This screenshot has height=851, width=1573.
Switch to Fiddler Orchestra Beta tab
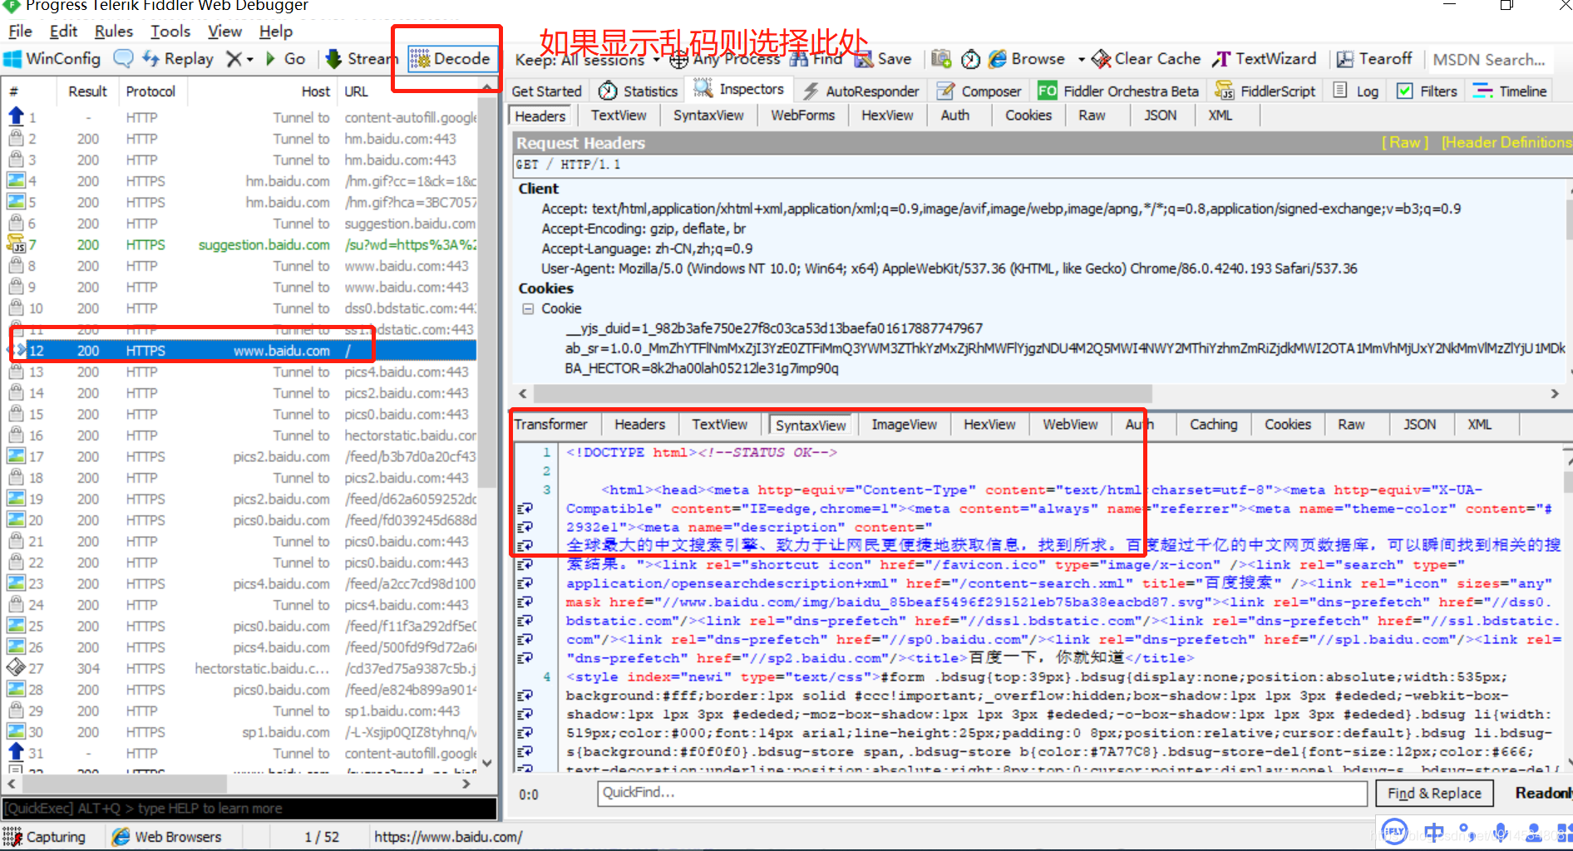(x=1117, y=91)
